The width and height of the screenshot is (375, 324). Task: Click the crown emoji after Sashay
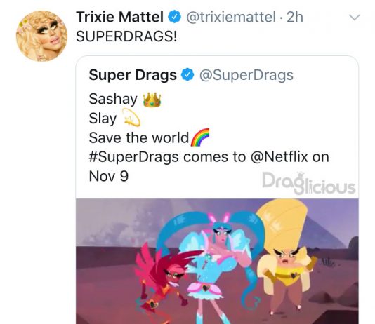[x=152, y=100]
